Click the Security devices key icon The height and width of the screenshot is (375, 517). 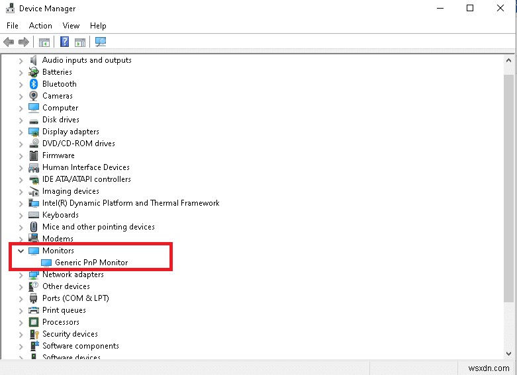point(34,334)
